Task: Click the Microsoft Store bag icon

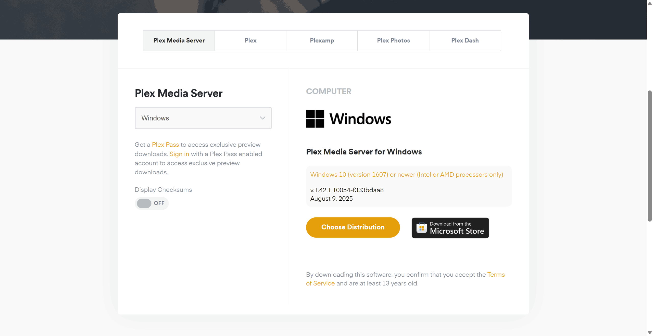Action: 421,228
